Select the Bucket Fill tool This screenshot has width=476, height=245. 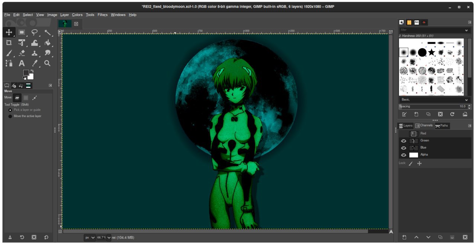(x=48, y=43)
